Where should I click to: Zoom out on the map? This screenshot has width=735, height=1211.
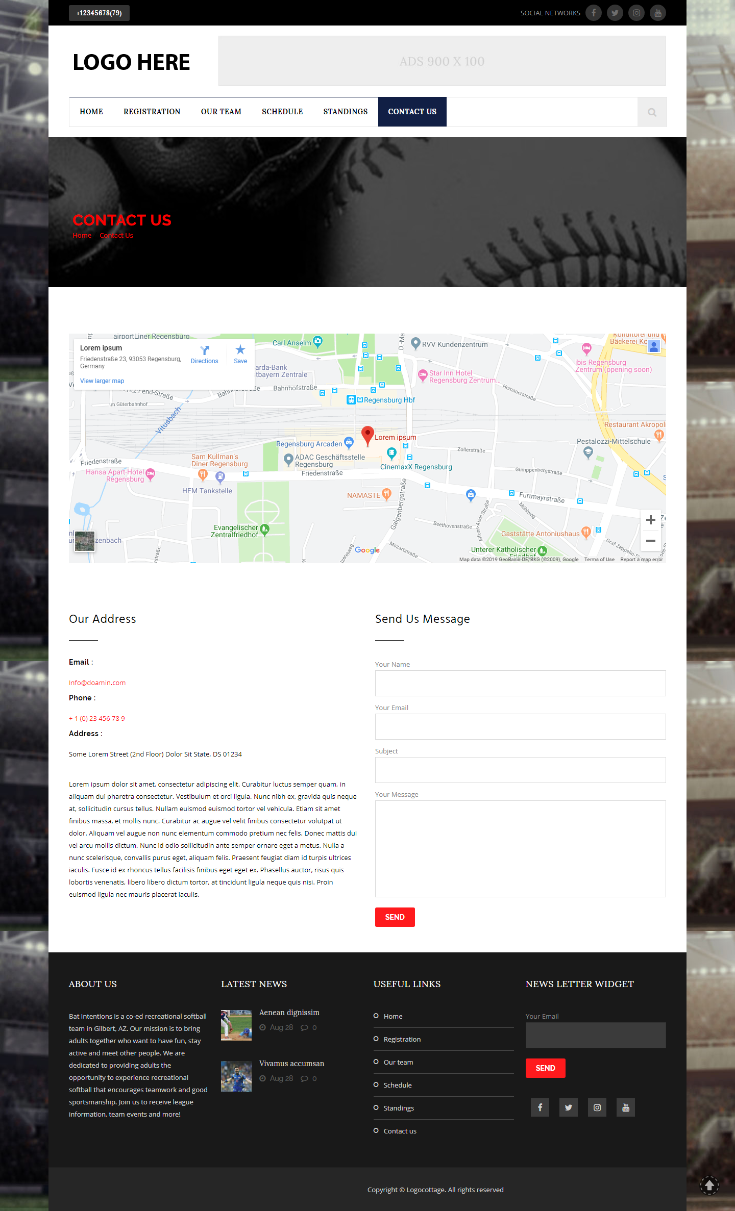[x=650, y=541]
